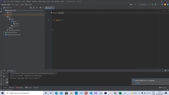
Task: Start the debug bug icon in toolbar
Action: [x=153, y=4]
